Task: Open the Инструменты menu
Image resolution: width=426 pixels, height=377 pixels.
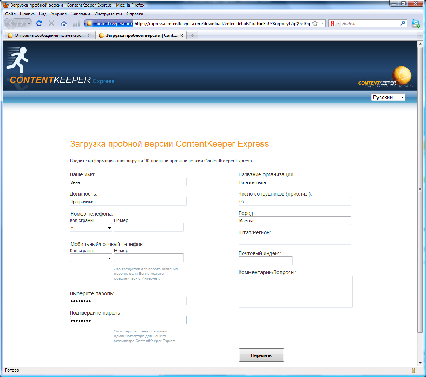Action: (108, 14)
